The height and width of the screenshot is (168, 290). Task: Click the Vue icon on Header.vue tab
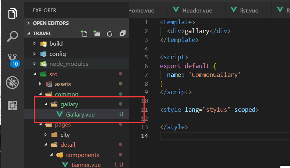[176, 9]
